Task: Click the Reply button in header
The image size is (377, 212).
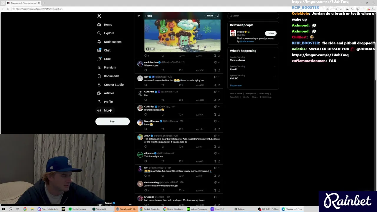Action: click(210, 16)
